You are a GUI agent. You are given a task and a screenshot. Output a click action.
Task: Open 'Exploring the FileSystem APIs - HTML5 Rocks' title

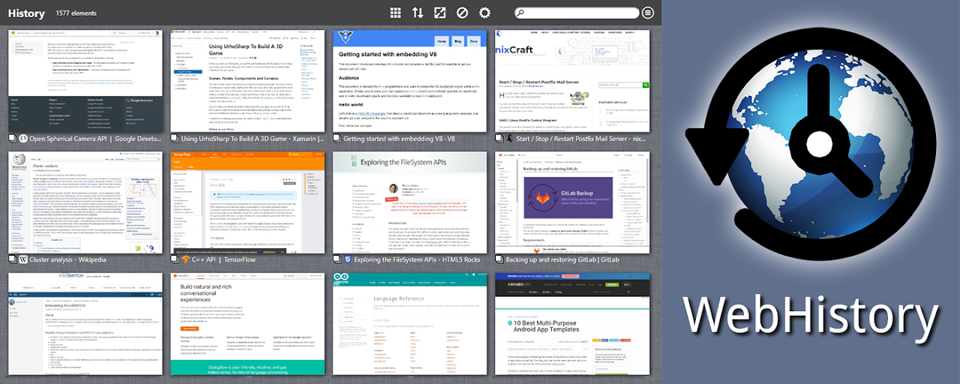click(x=417, y=259)
